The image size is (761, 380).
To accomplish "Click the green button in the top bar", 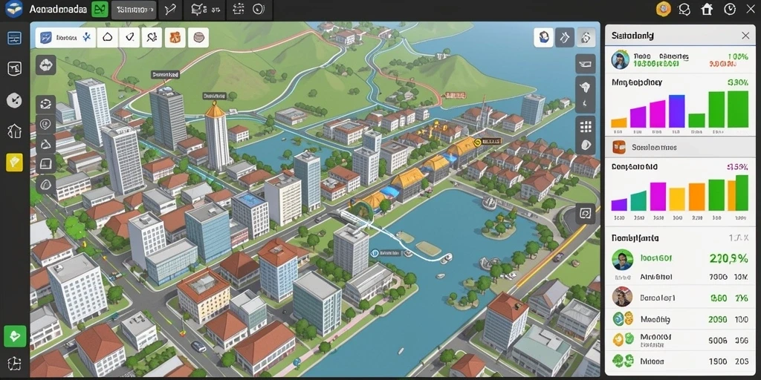I will click(x=100, y=9).
